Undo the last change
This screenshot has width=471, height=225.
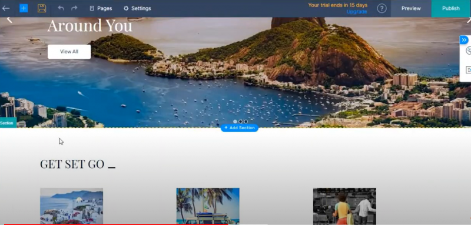(x=61, y=8)
